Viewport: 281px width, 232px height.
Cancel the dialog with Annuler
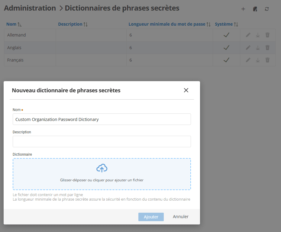pos(180,217)
